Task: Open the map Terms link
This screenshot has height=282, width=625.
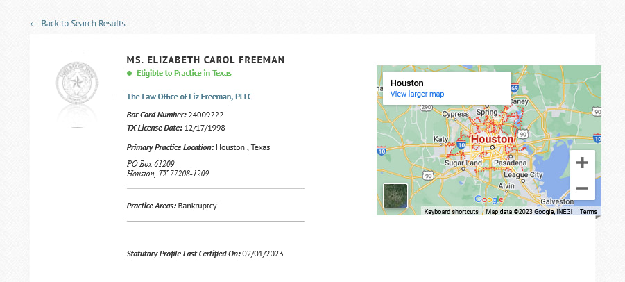Action: (588, 212)
